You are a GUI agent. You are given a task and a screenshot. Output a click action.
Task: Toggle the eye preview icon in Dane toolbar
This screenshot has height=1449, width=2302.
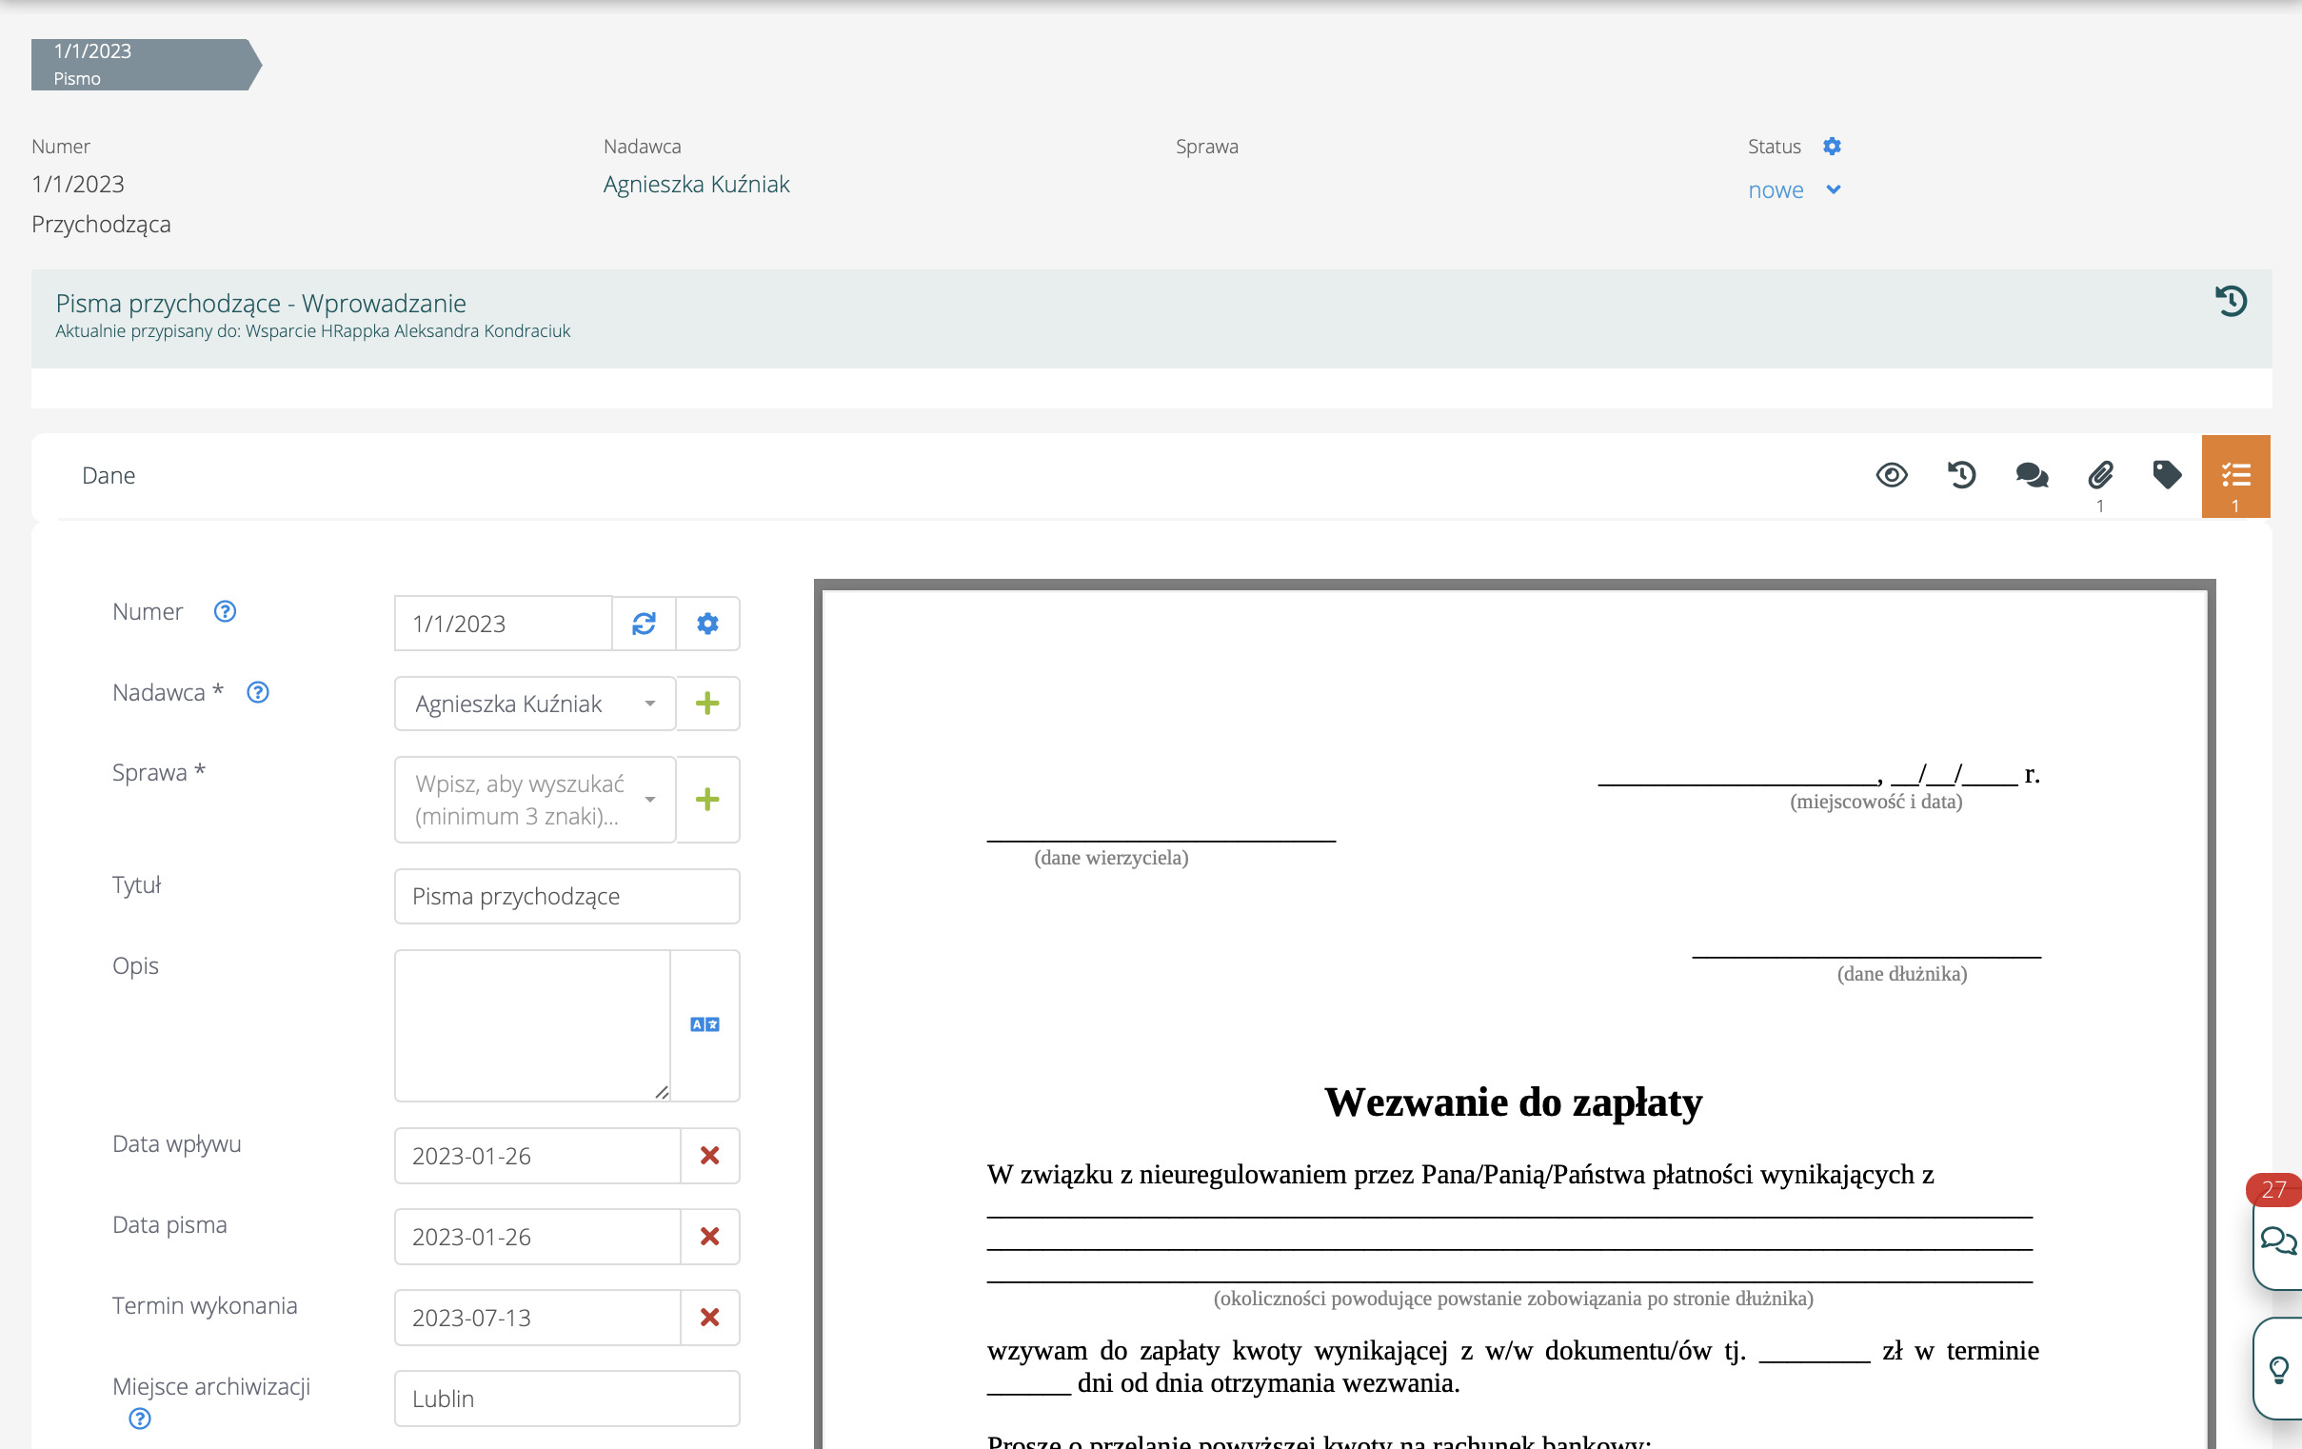(1891, 475)
